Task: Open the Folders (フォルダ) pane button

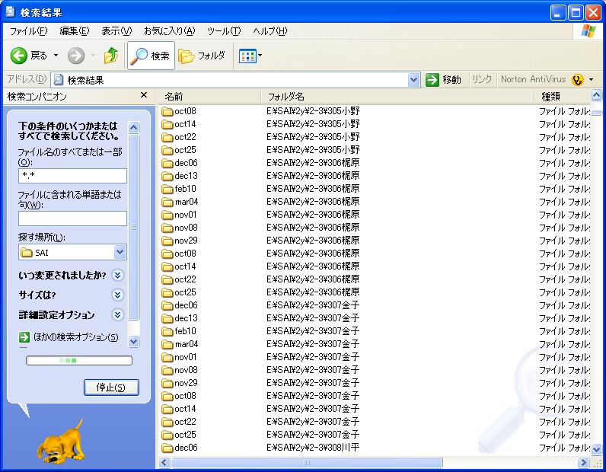Action: point(203,56)
